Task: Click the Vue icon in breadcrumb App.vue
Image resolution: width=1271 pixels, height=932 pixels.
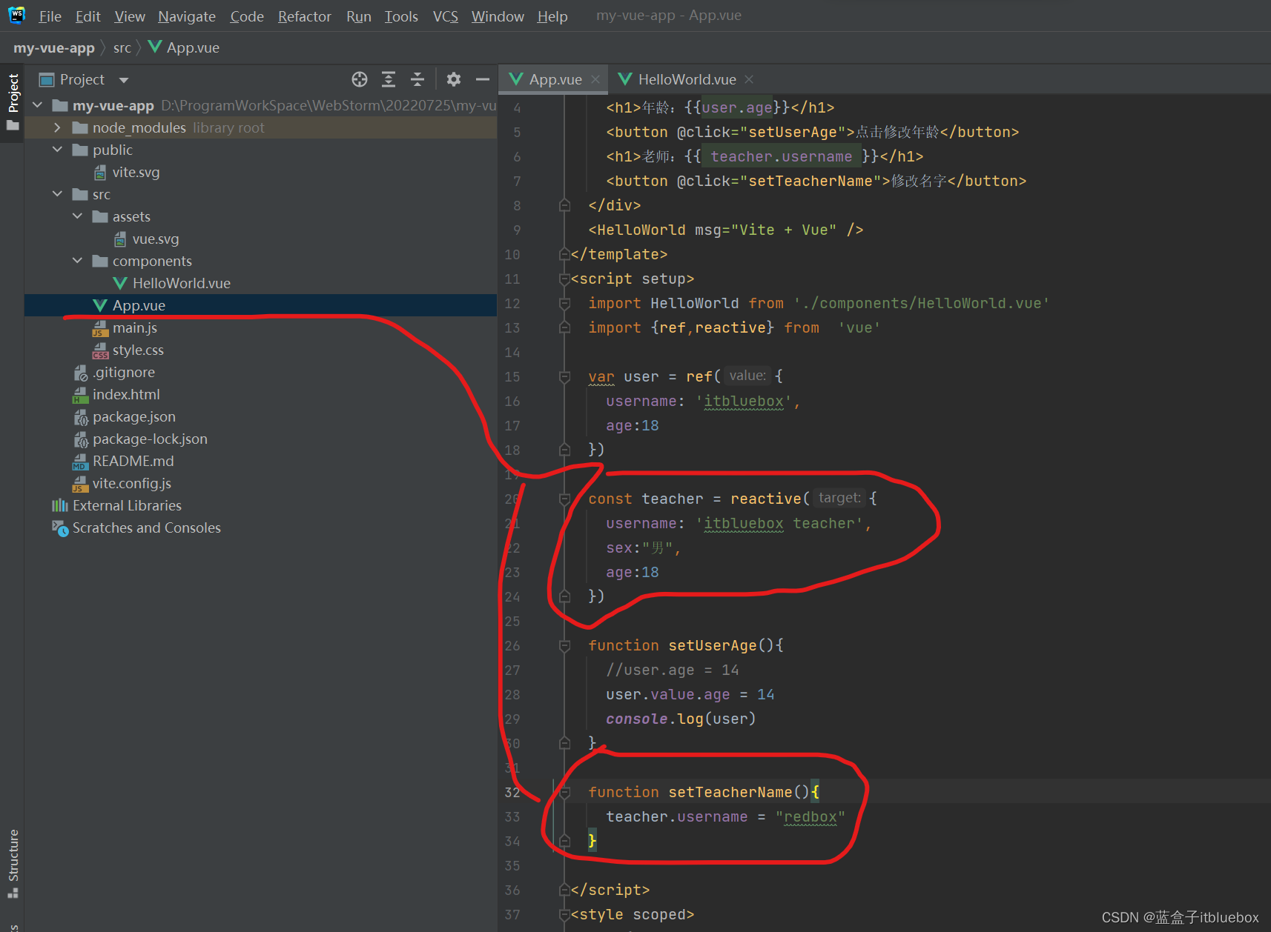Action: [155, 47]
